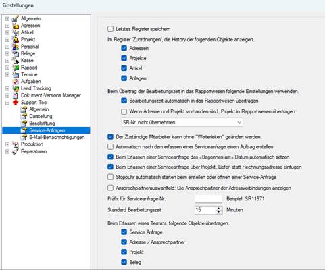This screenshot has width=325, height=270.
Task: Toggle Liefer- statt Rechnungsadresse einfügen checkbox
Action: click(x=110, y=167)
